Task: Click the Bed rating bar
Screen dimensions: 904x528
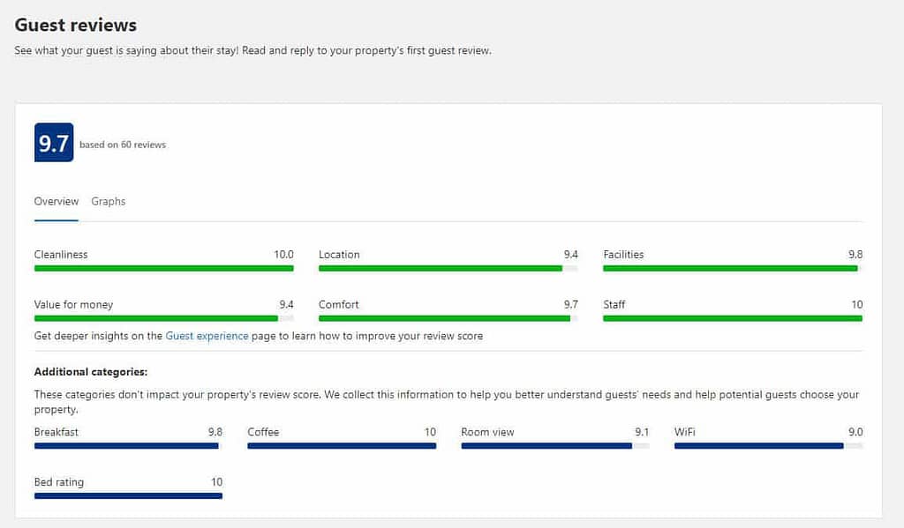Action: [x=128, y=495]
